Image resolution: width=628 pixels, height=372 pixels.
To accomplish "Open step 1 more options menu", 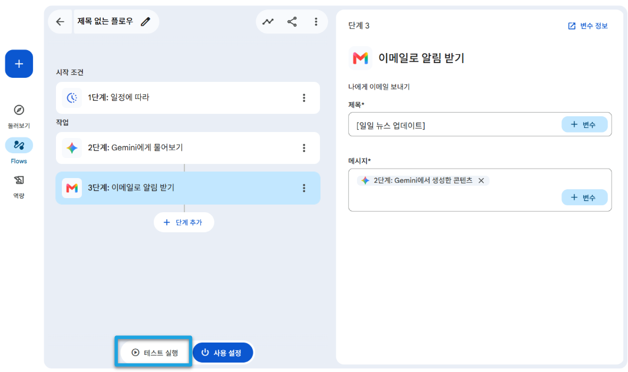I will click(304, 98).
